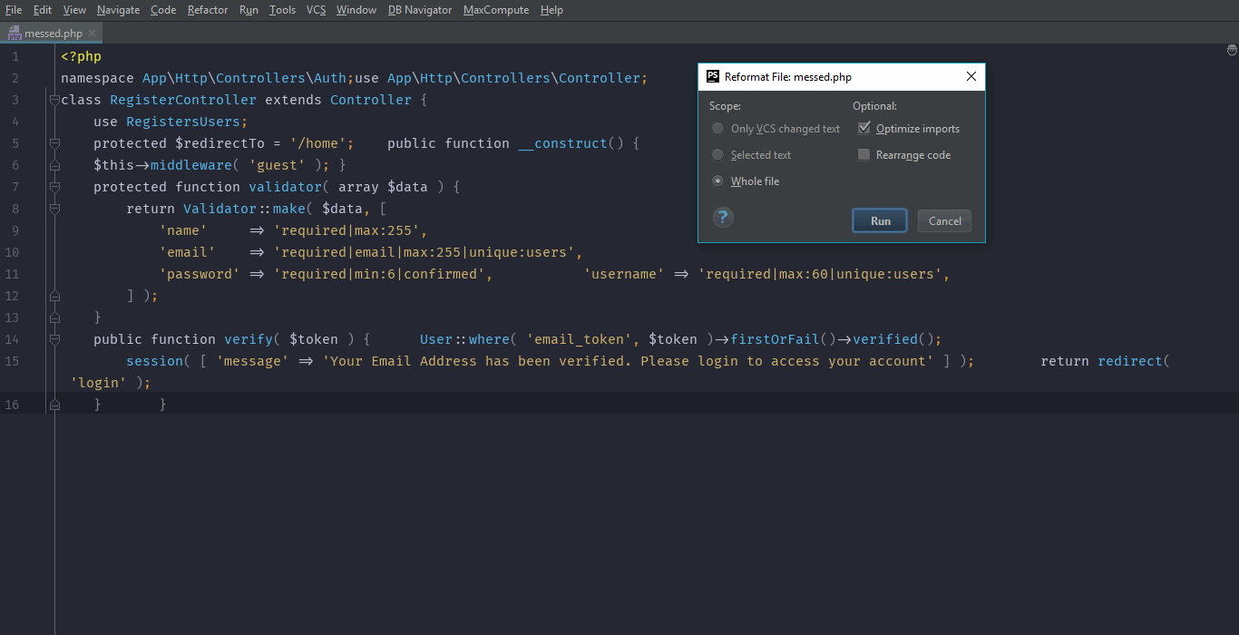The width and height of the screenshot is (1239, 635).
Task: Collapse the Validator::make block on line 8
Action: click(54, 209)
